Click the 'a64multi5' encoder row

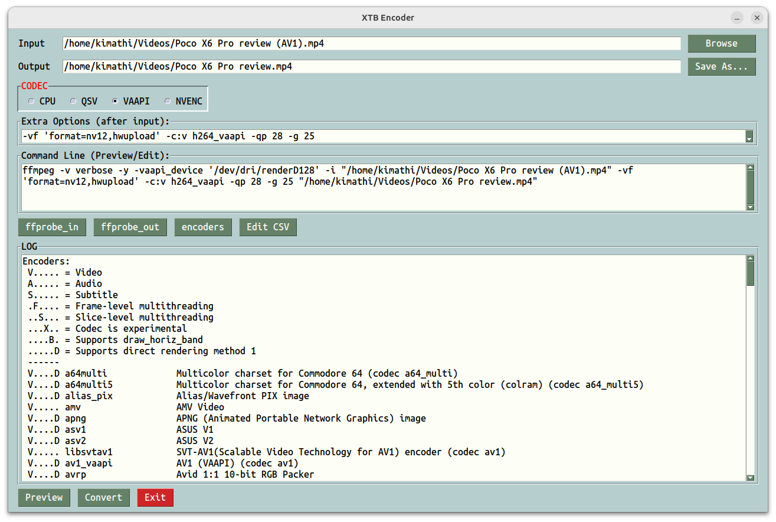335,384
